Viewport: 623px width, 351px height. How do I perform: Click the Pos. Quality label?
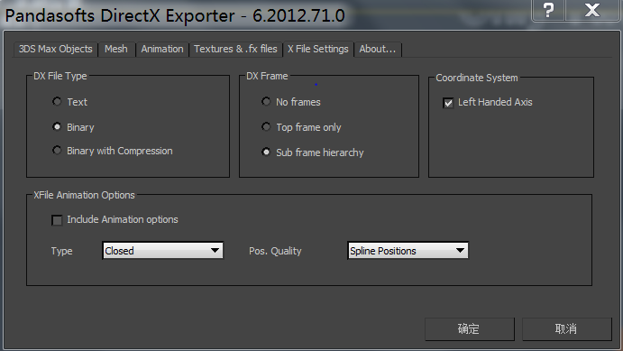pyautogui.click(x=275, y=251)
